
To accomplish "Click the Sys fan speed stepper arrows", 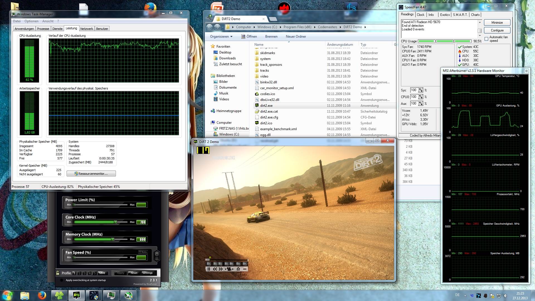I will click(420, 90).
